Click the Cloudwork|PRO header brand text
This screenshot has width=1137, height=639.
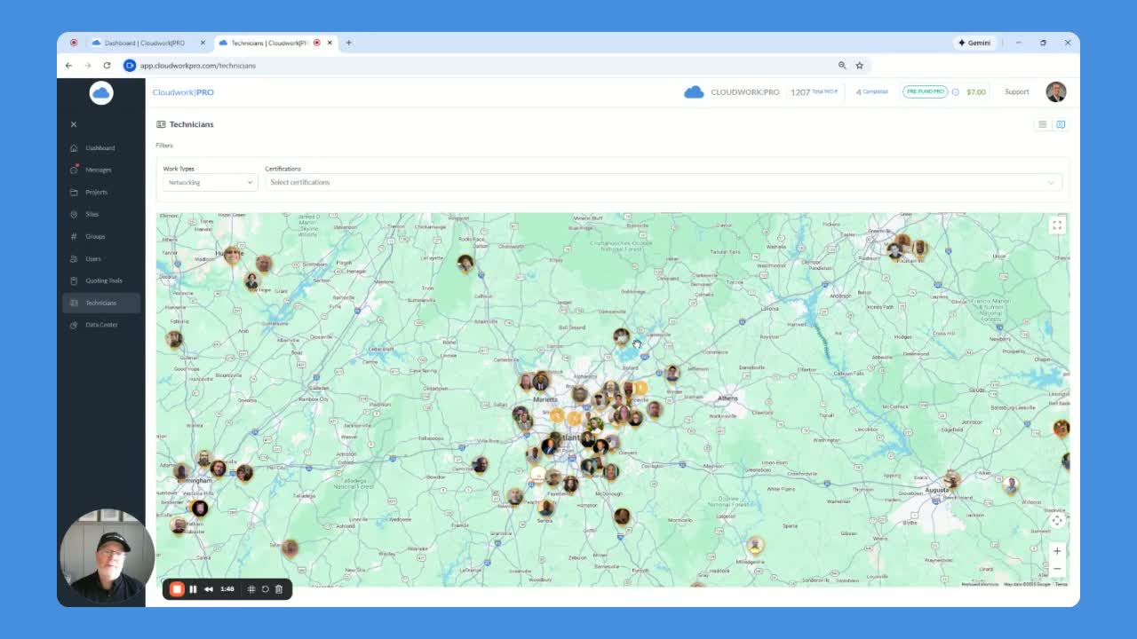183,92
